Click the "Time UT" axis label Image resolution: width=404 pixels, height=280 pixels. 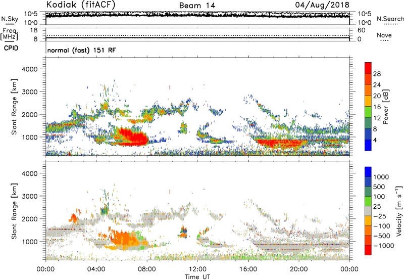197,277
